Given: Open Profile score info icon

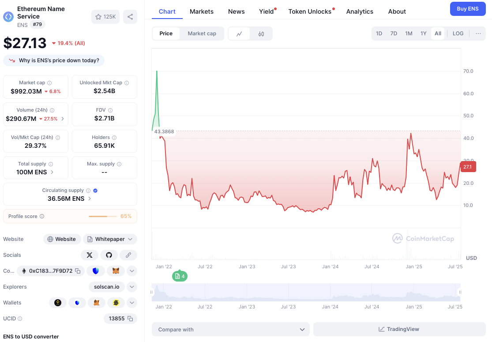Looking at the screenshot, I should (42, 216).
